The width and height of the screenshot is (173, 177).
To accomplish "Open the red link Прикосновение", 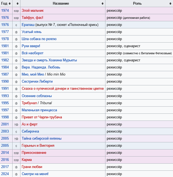I will tap(34, 153).
